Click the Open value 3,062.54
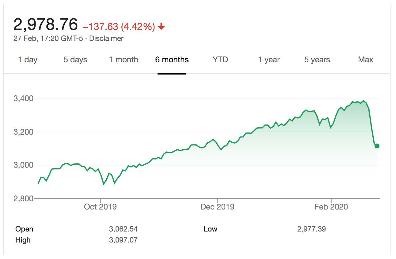396x259 pixels. 123,229
